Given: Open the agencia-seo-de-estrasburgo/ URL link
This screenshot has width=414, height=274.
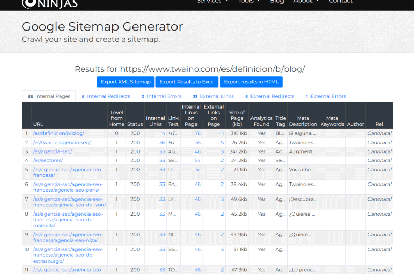Looking at the screenshot, I should point(68,255).
